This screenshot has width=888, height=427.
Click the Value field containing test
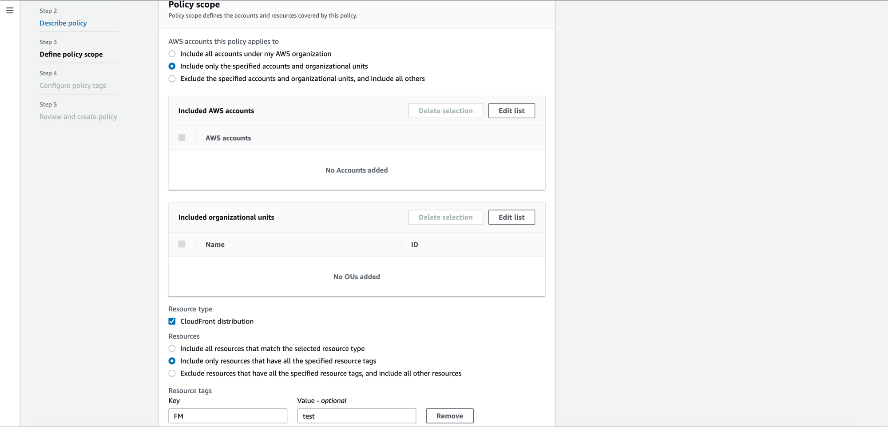(x=357, y=416)
